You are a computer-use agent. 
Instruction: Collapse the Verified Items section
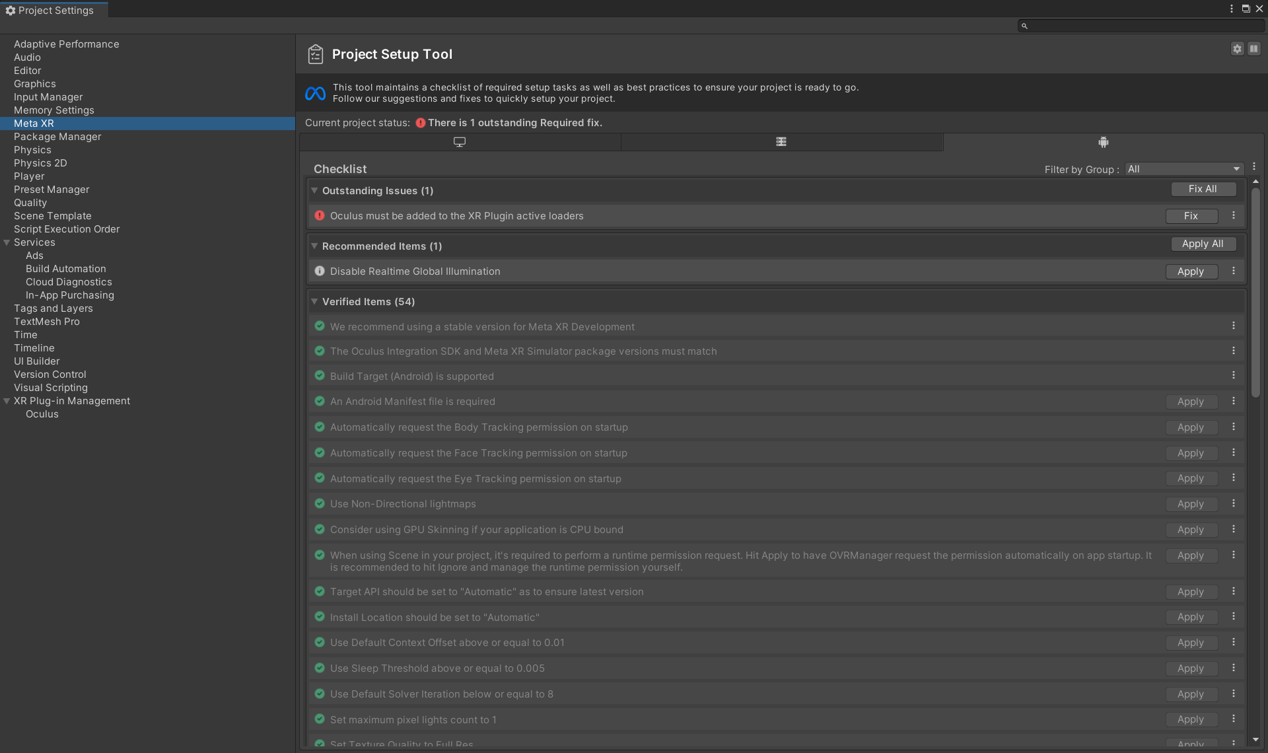[314, 302]
